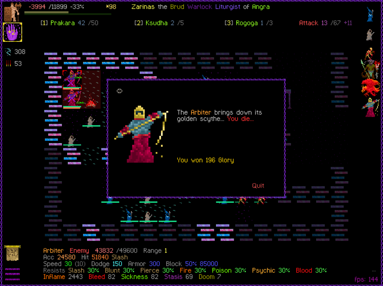
Task: Click the Quit button in the death dialog
Action: click(258, 186)
